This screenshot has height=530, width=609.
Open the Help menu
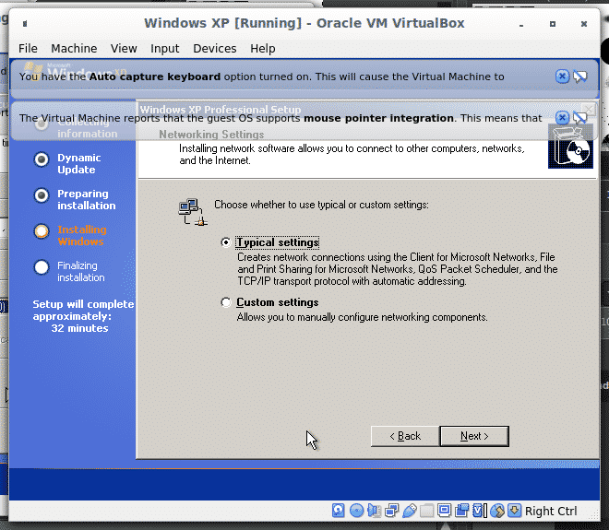coord(263,49)
